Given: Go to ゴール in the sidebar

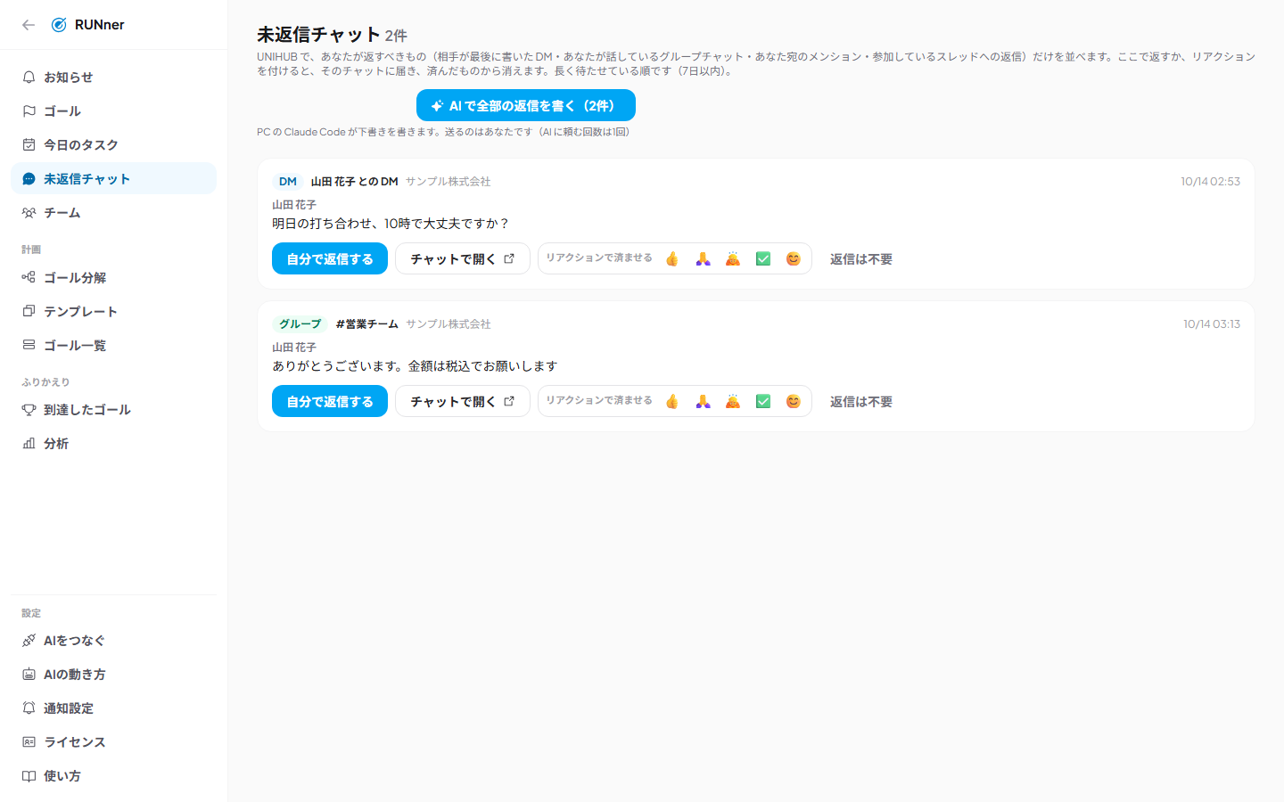Looking at the screenshot, I should coord(113,110).
